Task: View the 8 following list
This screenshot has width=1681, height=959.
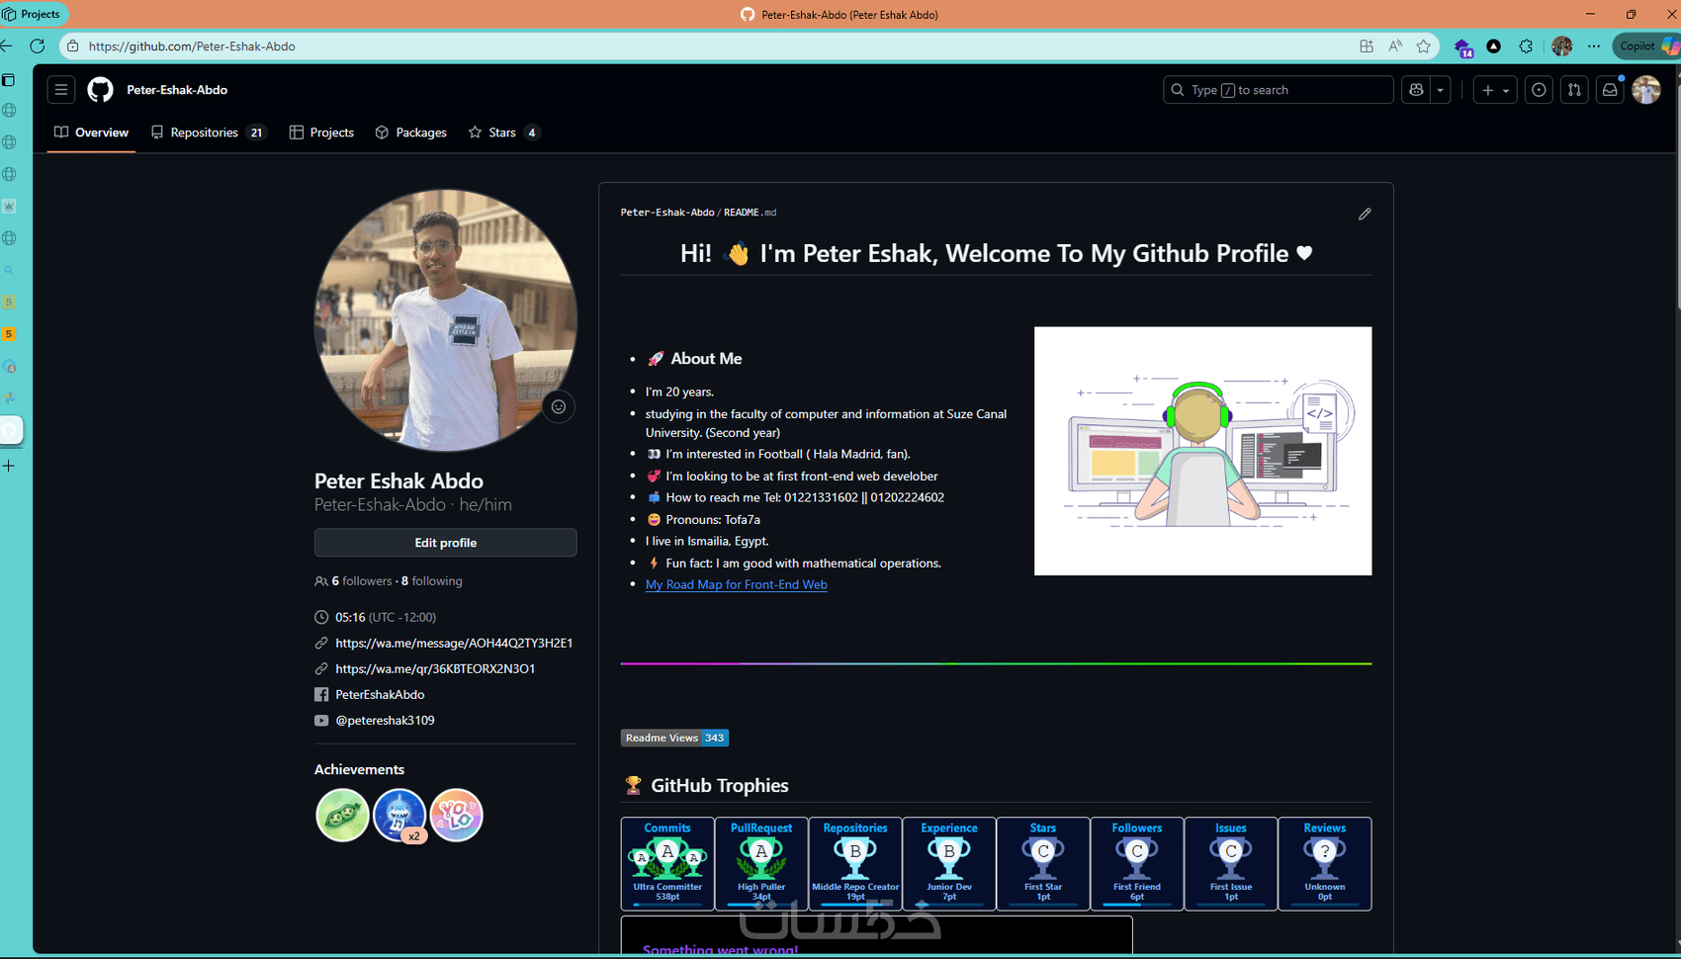Action: [432, 581]
